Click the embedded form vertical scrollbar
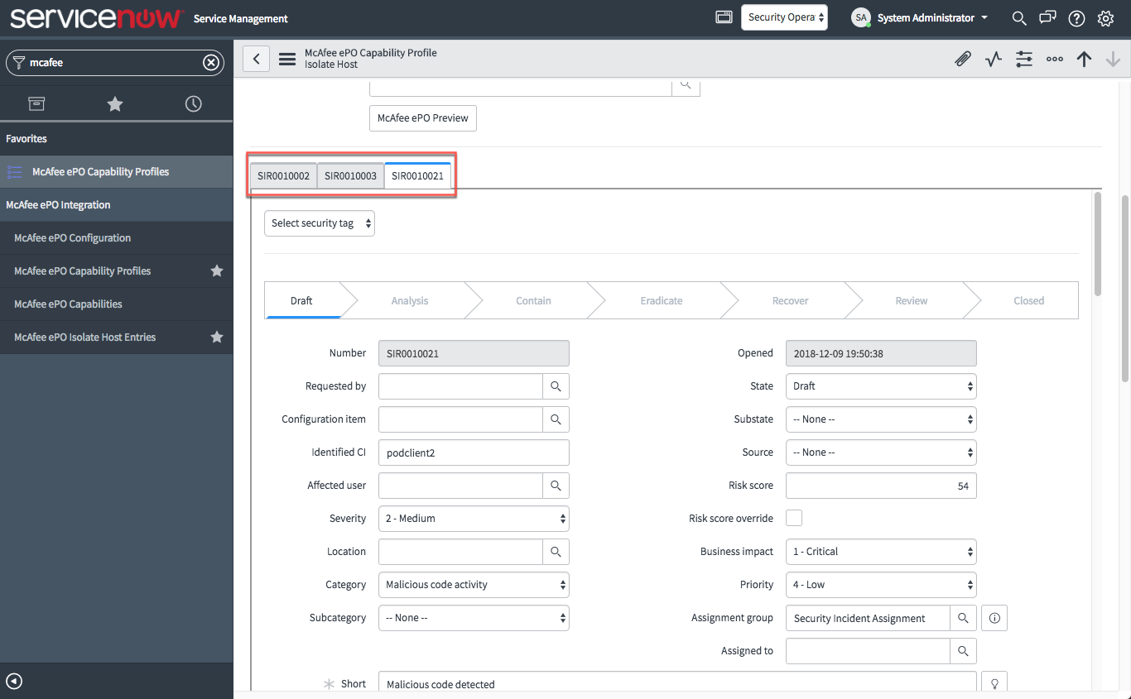The height and width of the screenshot is (699, 1131). point(1098,244)
